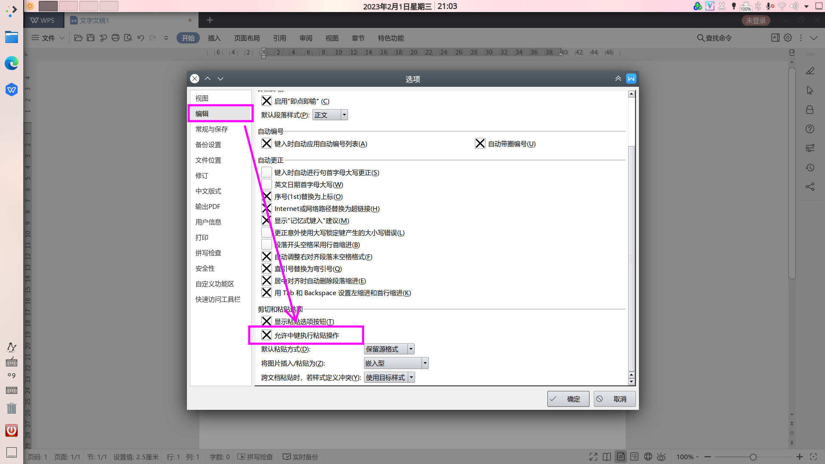The image size is (825, 464).
Task: Enable the 英文日期首字母大写 checkbox
Action: click(x=266, y=184)
